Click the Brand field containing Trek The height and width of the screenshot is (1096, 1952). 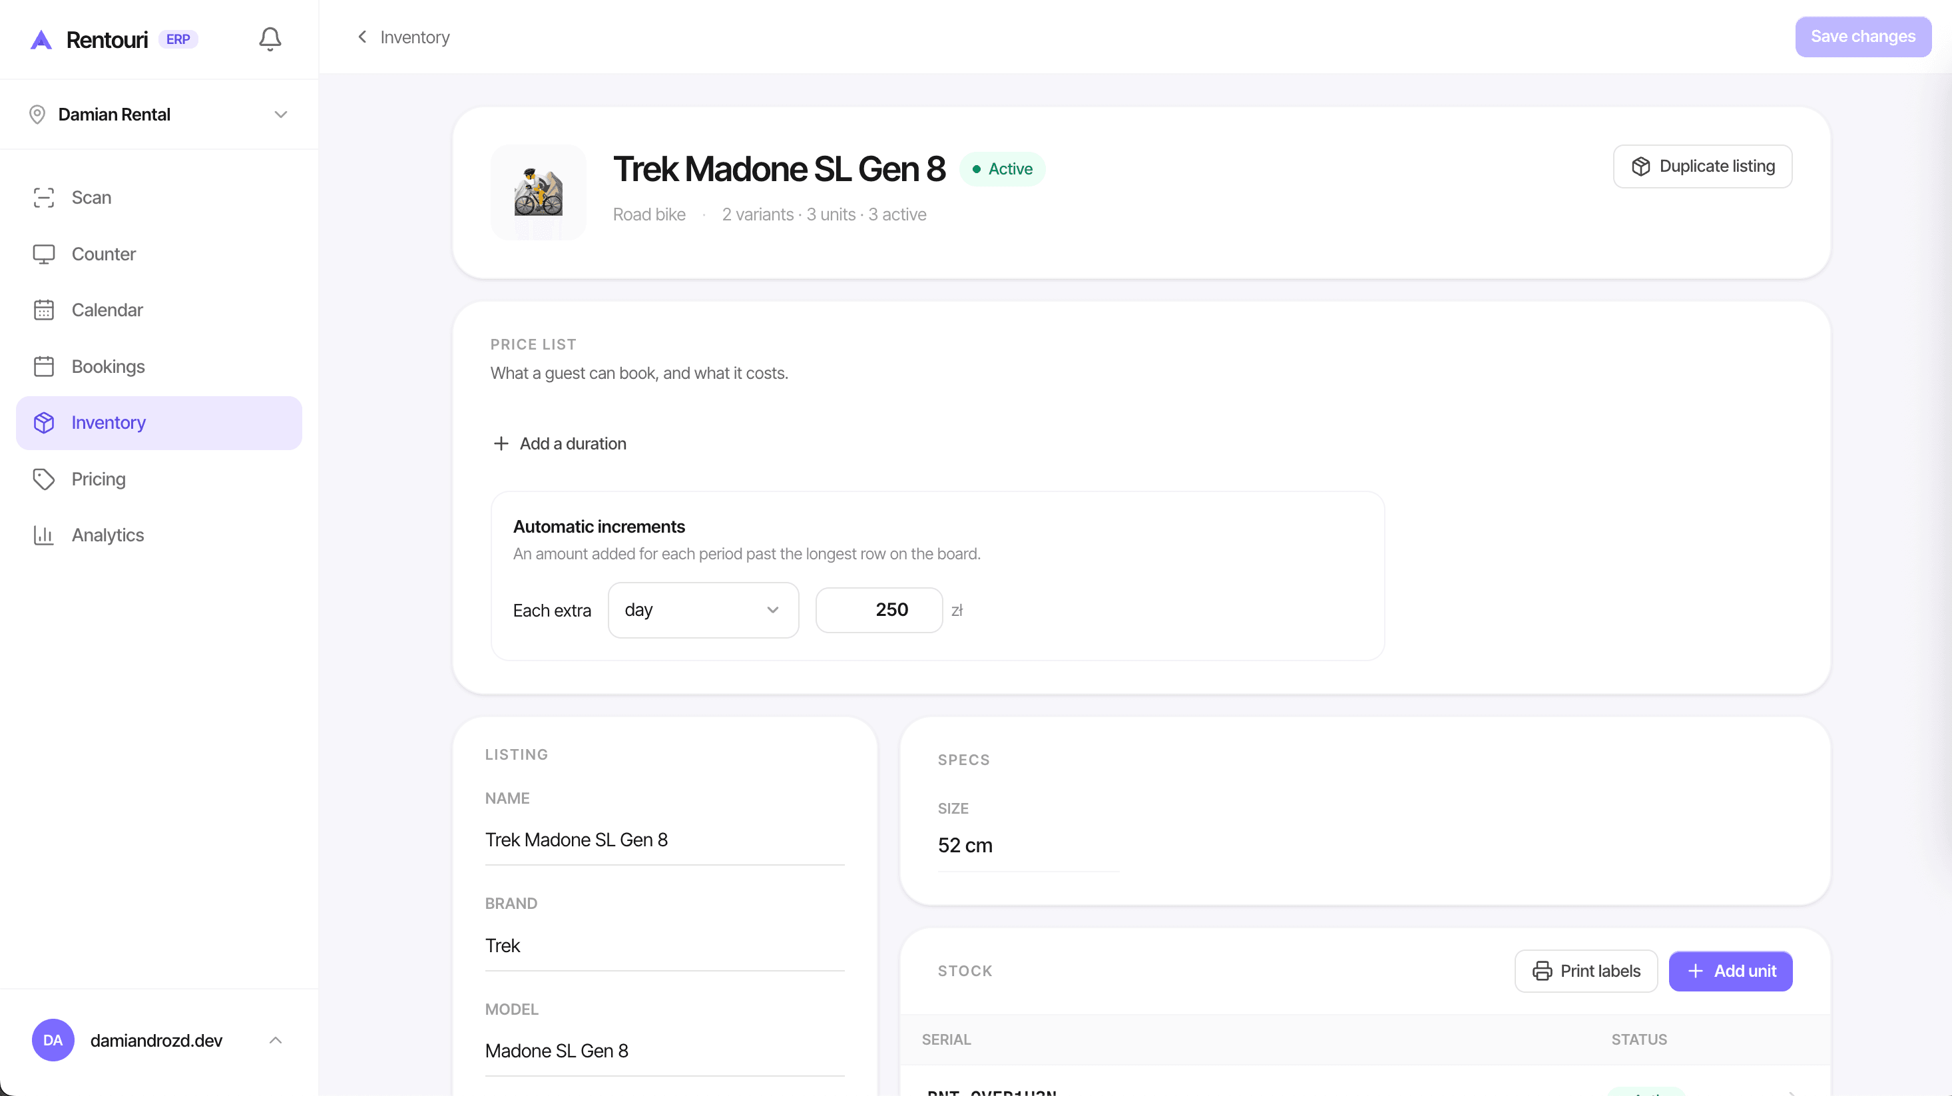click(664, 946)
